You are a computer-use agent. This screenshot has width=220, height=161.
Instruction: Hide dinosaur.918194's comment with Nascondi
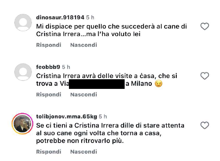coord(84,45)
